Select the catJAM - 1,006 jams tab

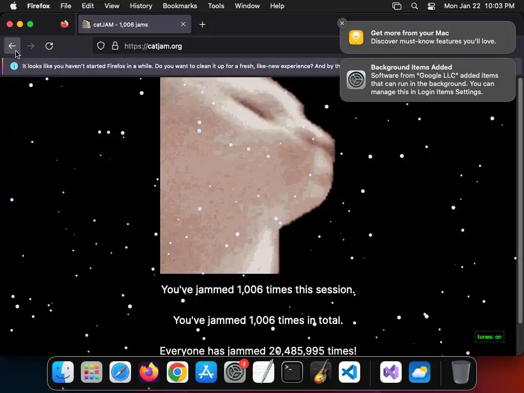pyautogui.click(x=135, y=24)
